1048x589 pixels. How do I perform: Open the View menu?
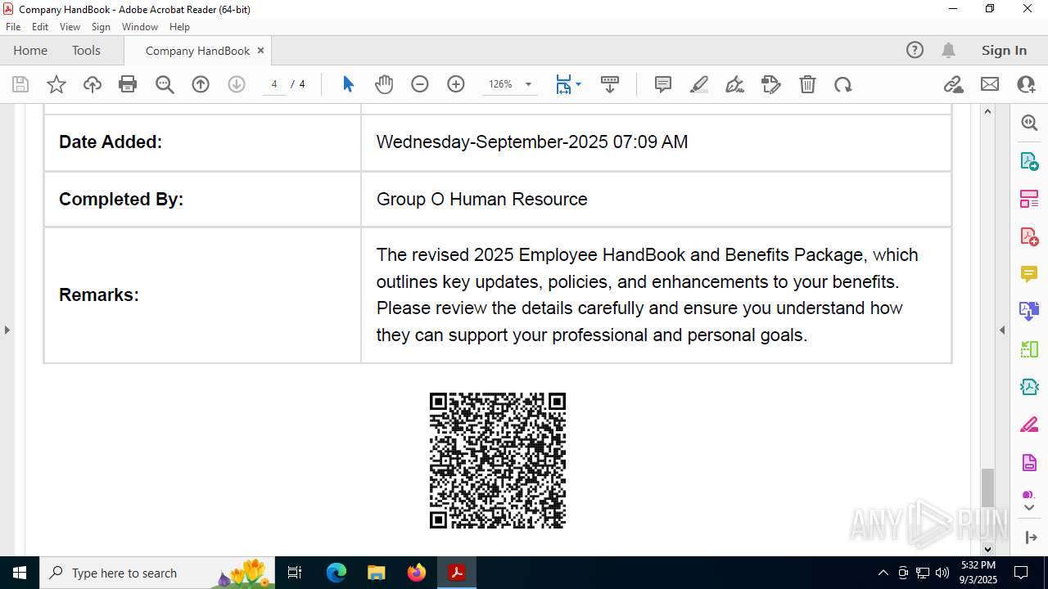[x=70, y=27]
